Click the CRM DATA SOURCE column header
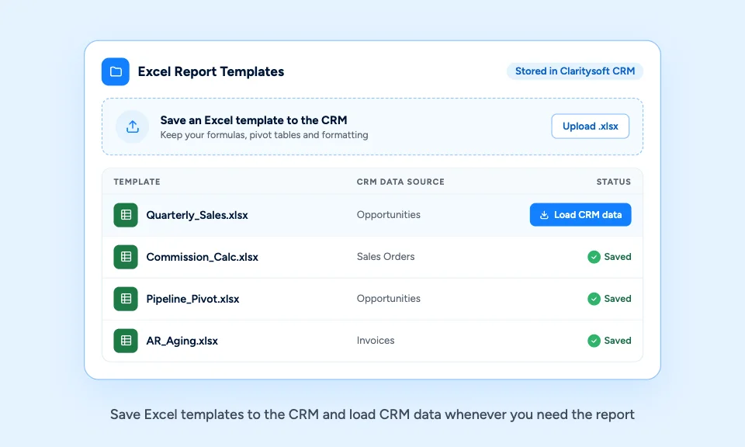 (400, 182)
